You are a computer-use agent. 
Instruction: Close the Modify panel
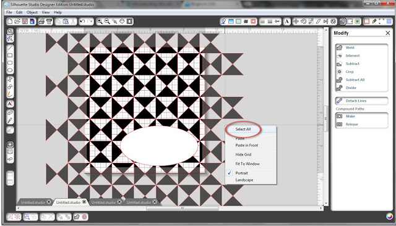(388, 33)
